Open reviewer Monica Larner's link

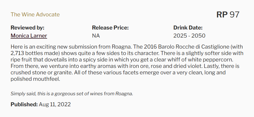tap(29, 36)
